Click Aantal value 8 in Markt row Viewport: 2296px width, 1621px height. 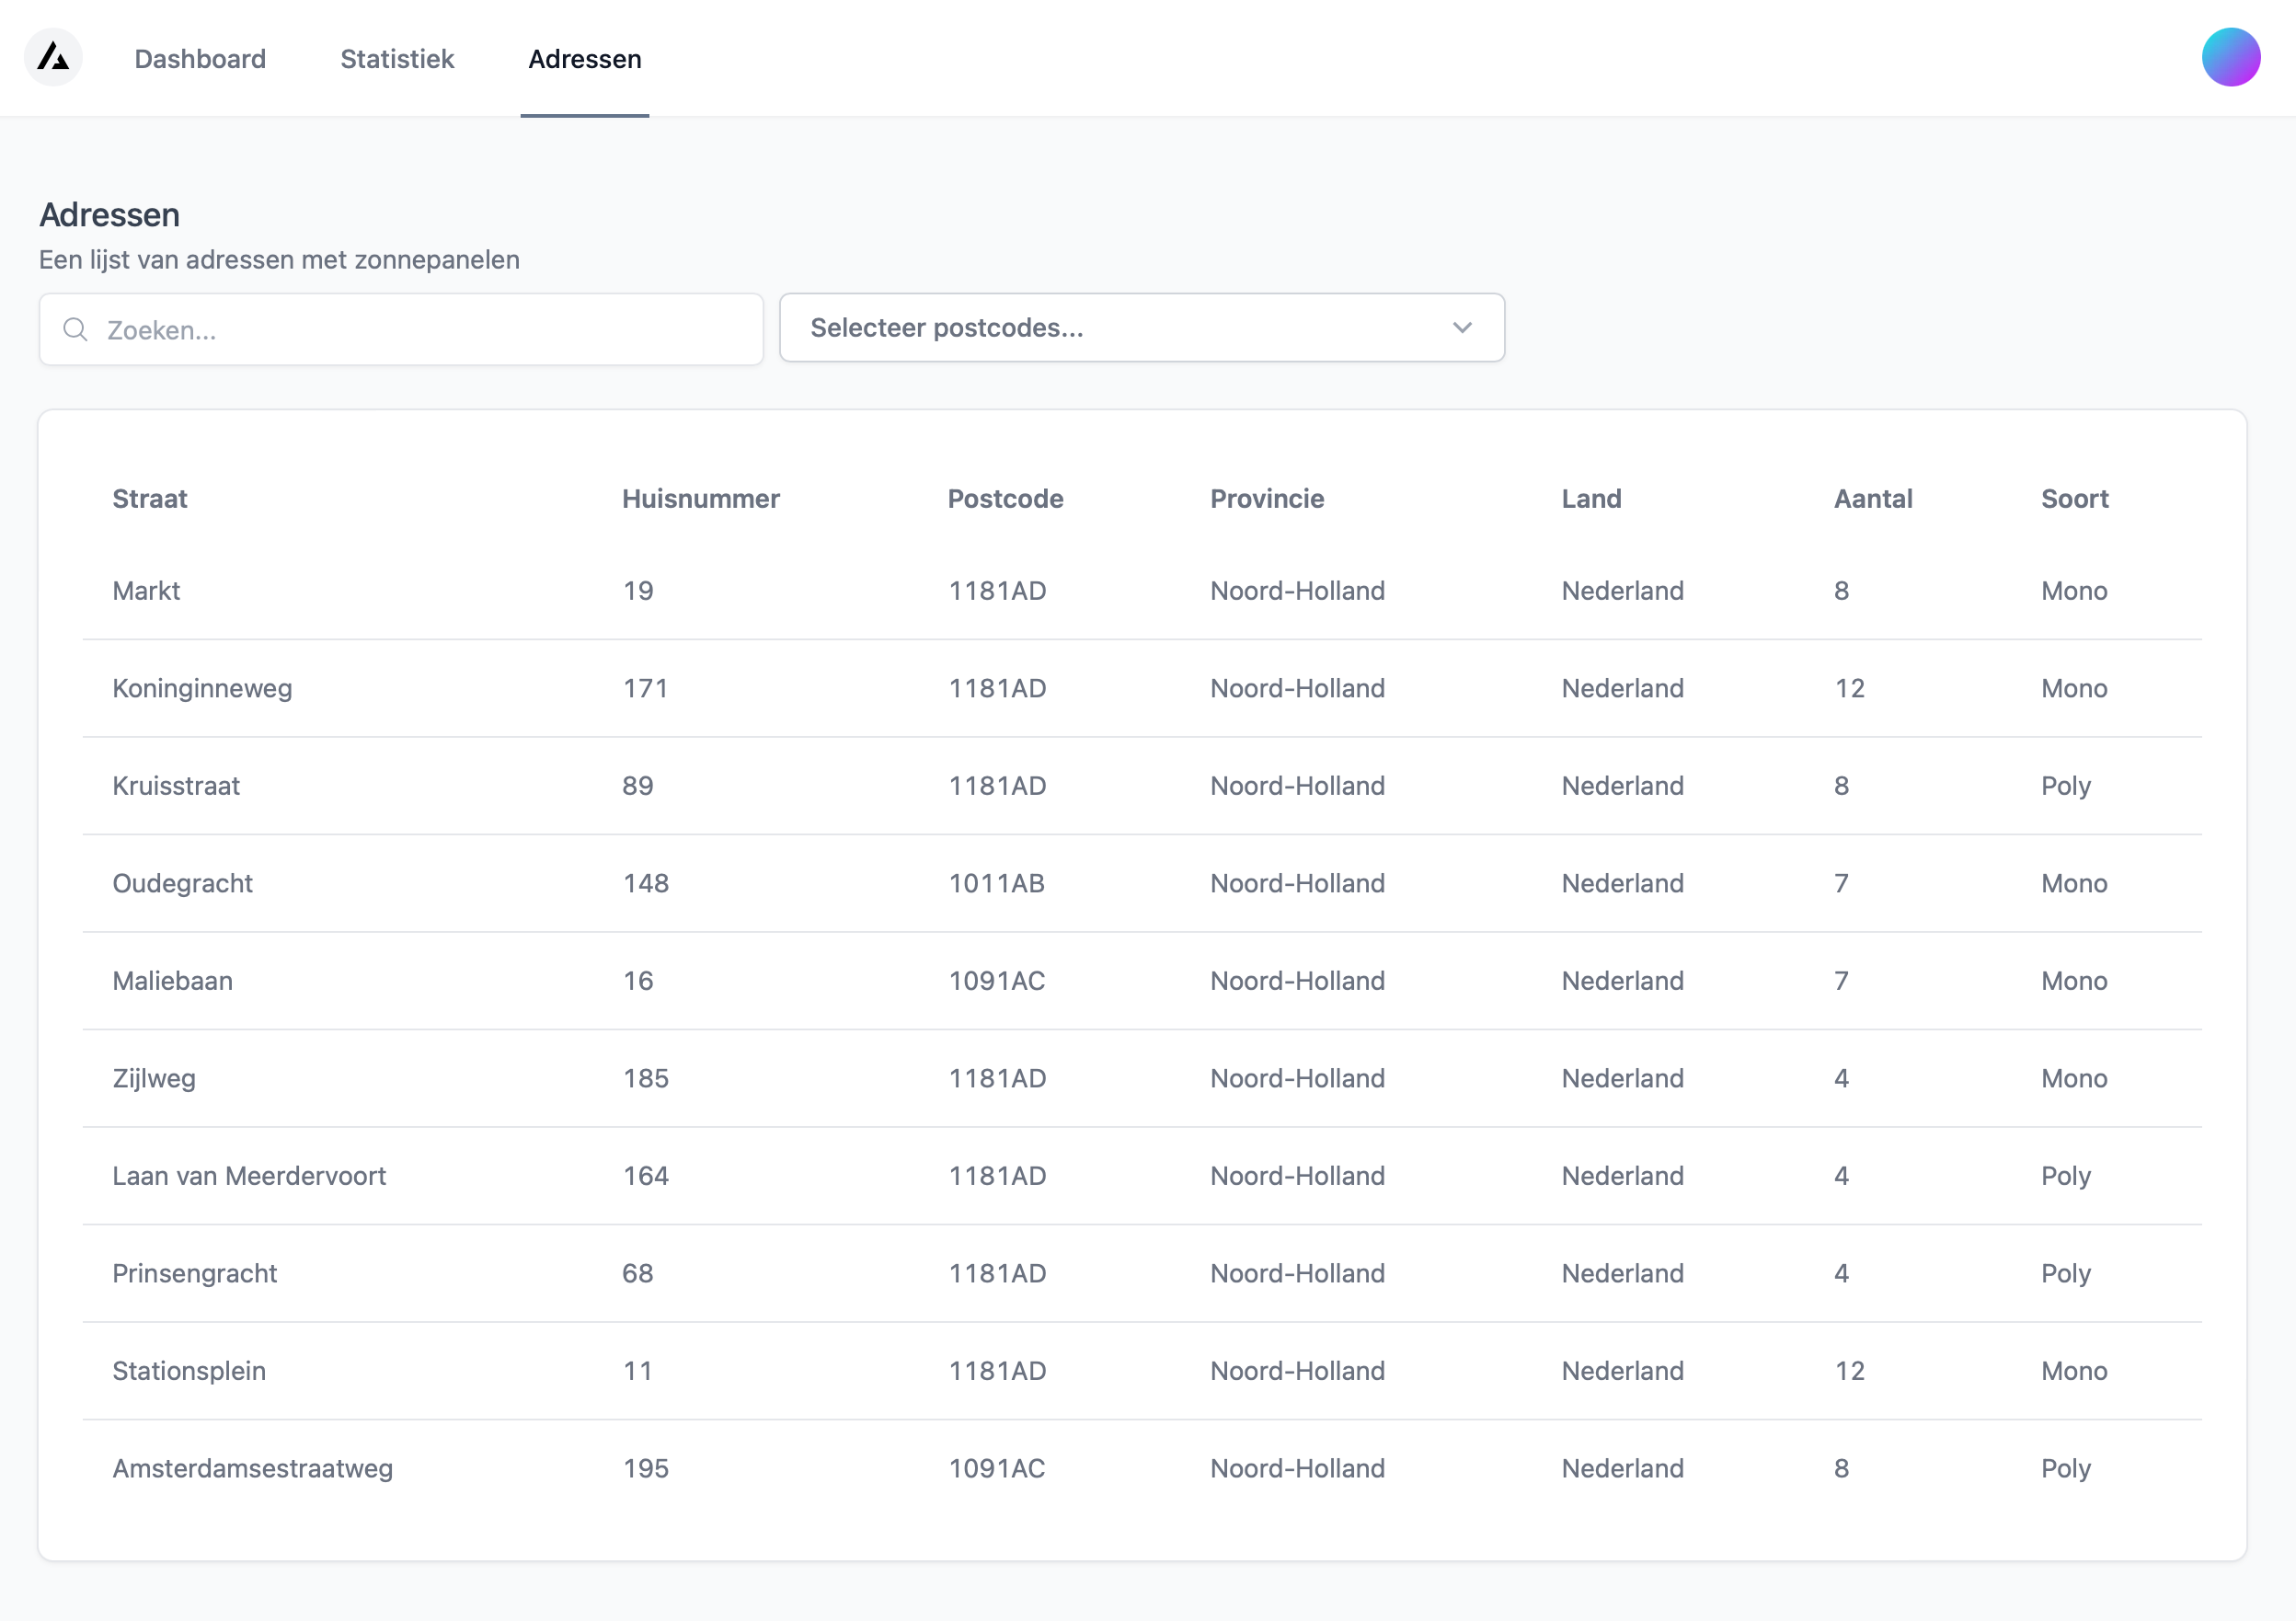coord(1841,591)
